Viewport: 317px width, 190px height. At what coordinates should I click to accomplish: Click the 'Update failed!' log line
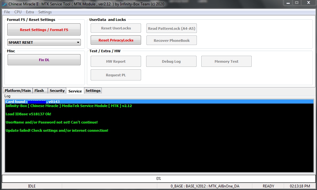57,130
